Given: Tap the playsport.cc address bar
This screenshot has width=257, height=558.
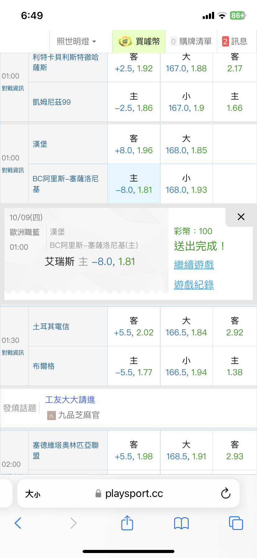Looking at the screenshot, I should coord(134,494).
